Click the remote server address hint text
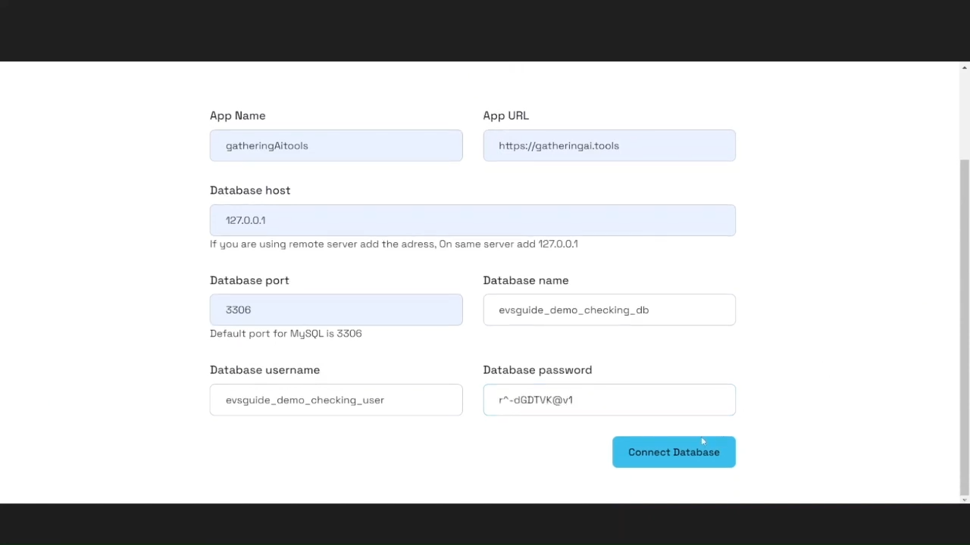This screenshot has height=545, width=970. (393, 244)
